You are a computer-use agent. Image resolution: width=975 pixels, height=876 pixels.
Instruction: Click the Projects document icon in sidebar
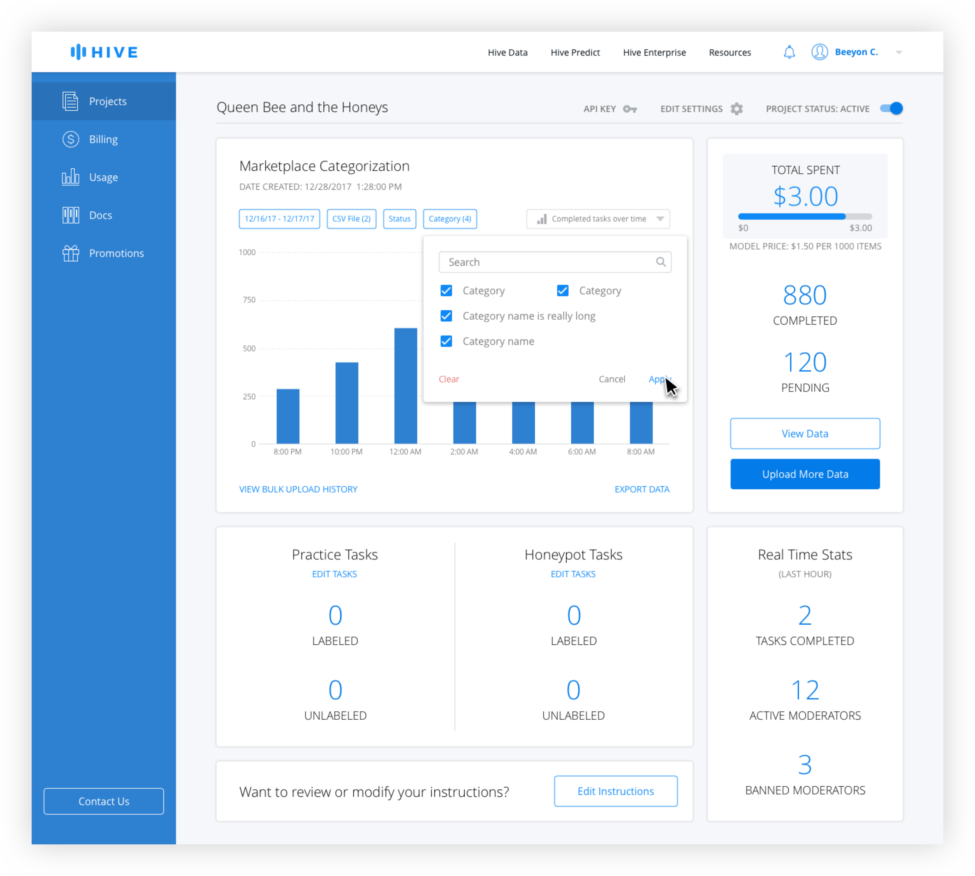pos(70,101)
